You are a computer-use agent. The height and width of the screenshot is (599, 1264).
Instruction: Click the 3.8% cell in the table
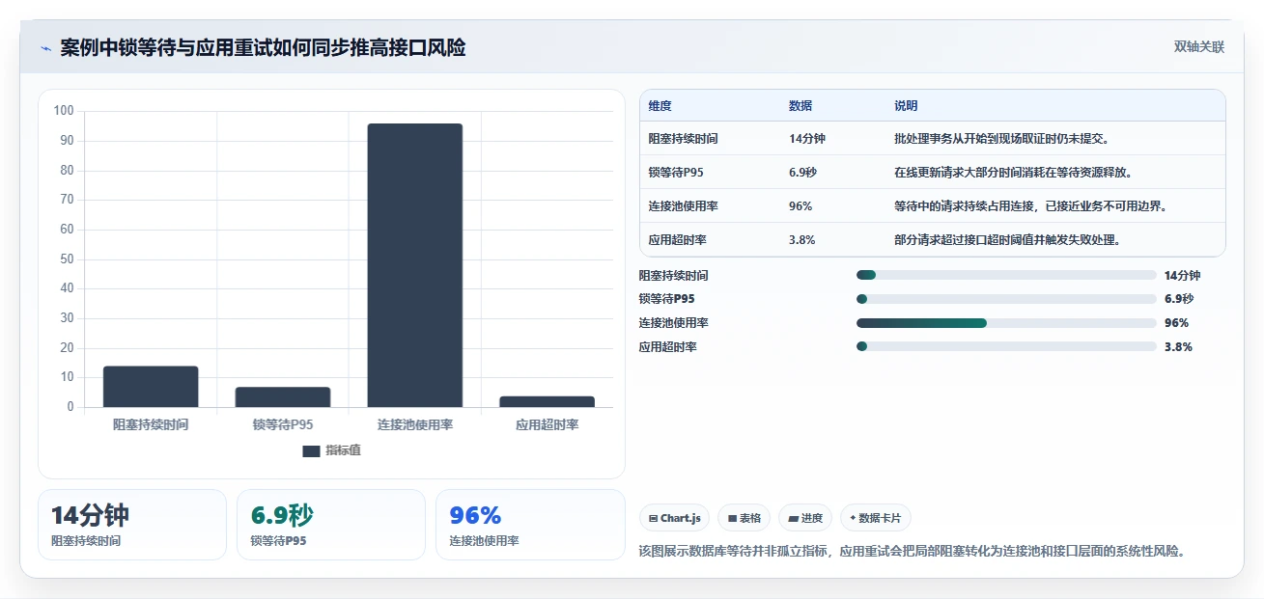coord(801,240)
